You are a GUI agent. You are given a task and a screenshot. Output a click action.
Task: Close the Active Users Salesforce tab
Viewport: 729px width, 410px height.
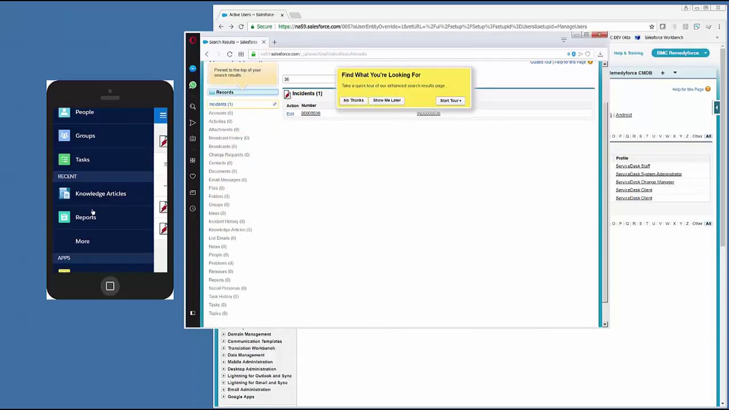coord(282,15)
